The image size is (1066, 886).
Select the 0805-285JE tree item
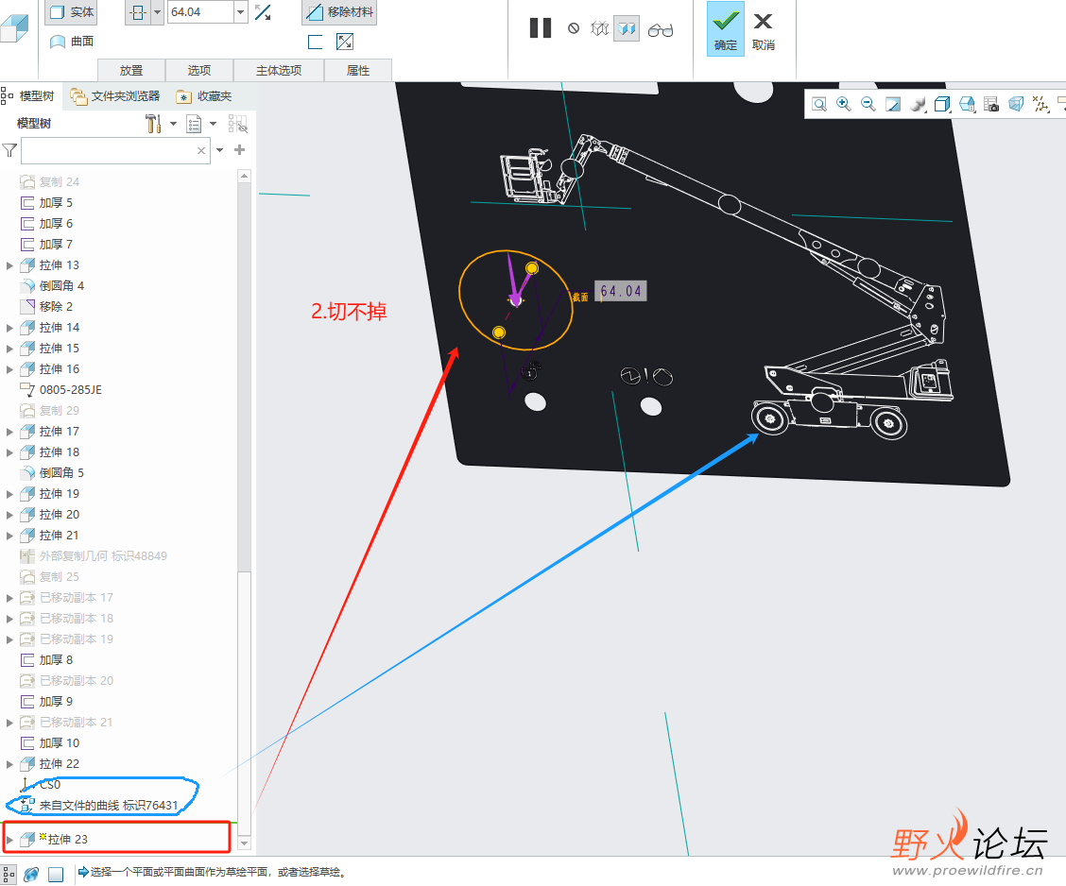61,390
